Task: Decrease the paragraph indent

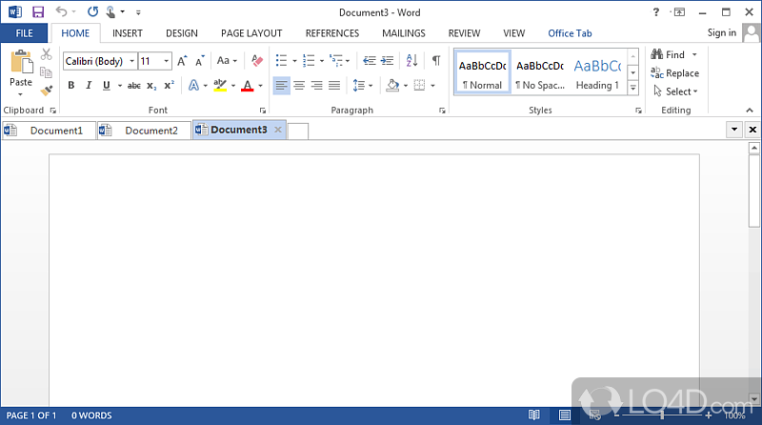Action: pos(370,61)
